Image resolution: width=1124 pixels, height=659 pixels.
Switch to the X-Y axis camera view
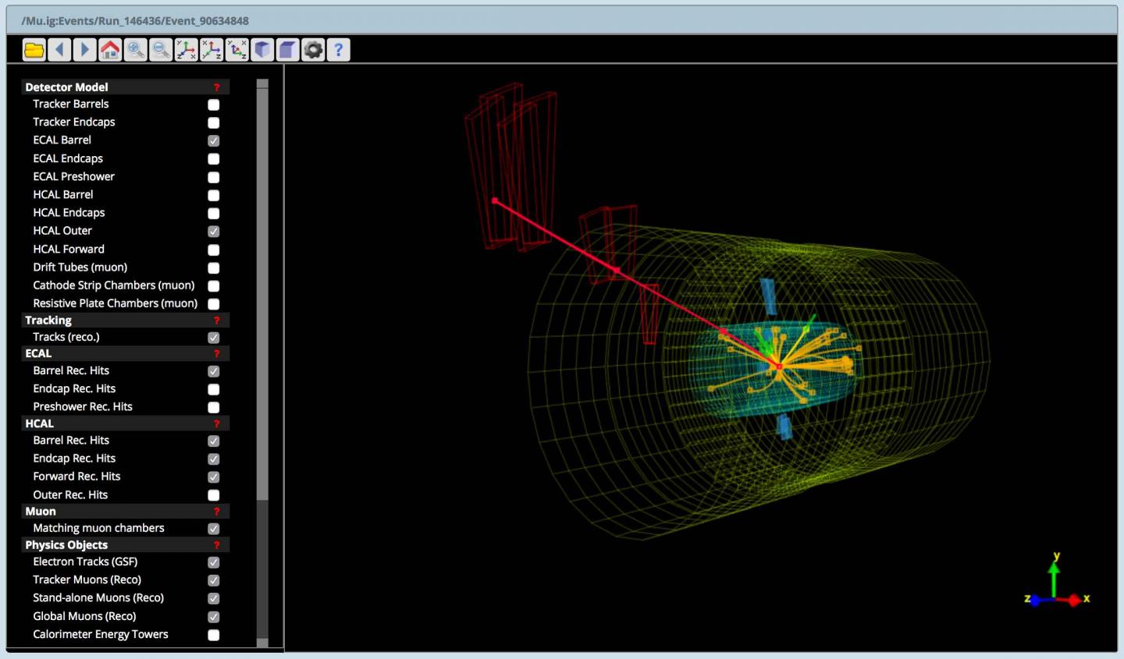[185, 49]
